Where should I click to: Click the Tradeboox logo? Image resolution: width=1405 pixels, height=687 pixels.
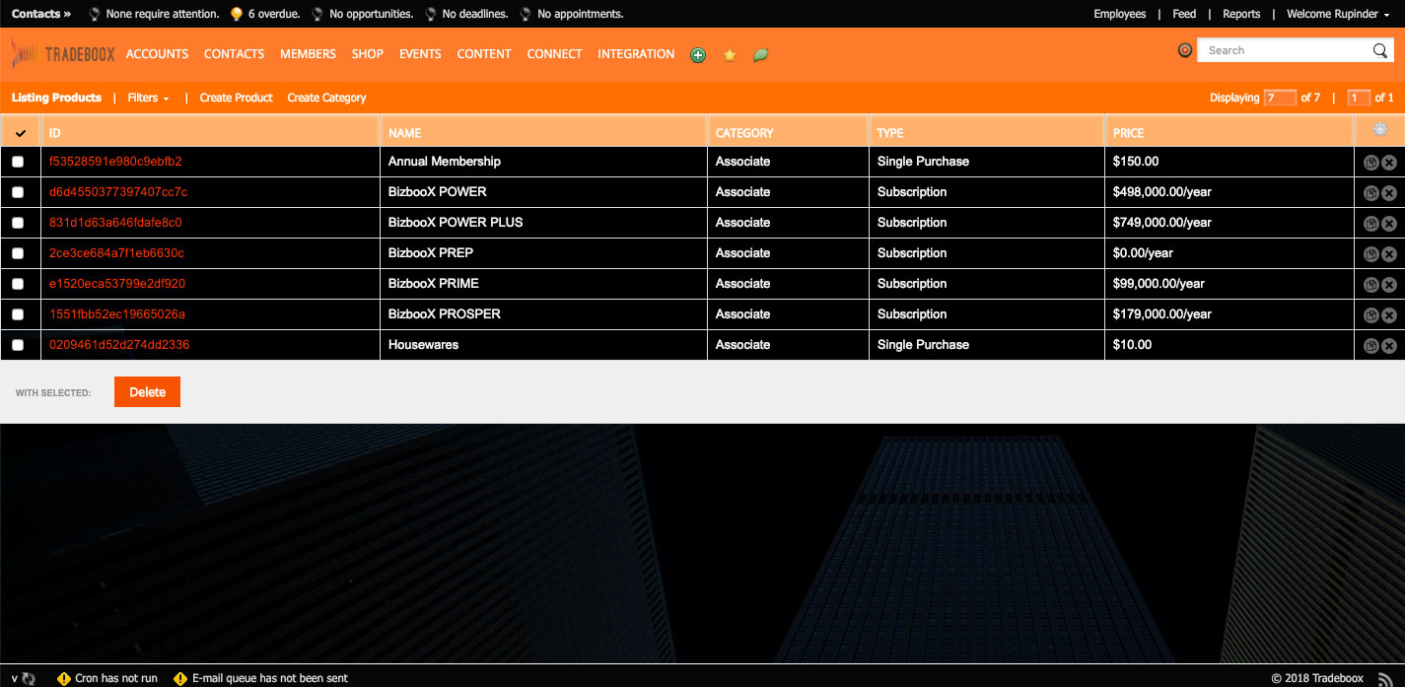[63, 54]
